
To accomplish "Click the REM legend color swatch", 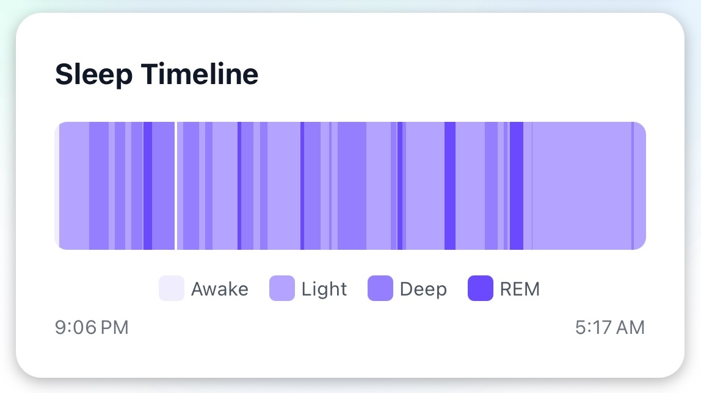I will 480,288.
